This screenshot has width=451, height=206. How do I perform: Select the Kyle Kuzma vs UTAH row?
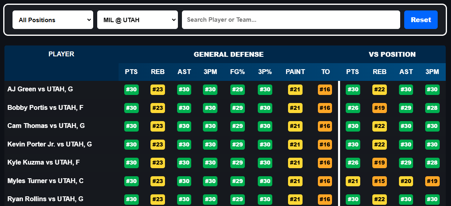(225, 163)
